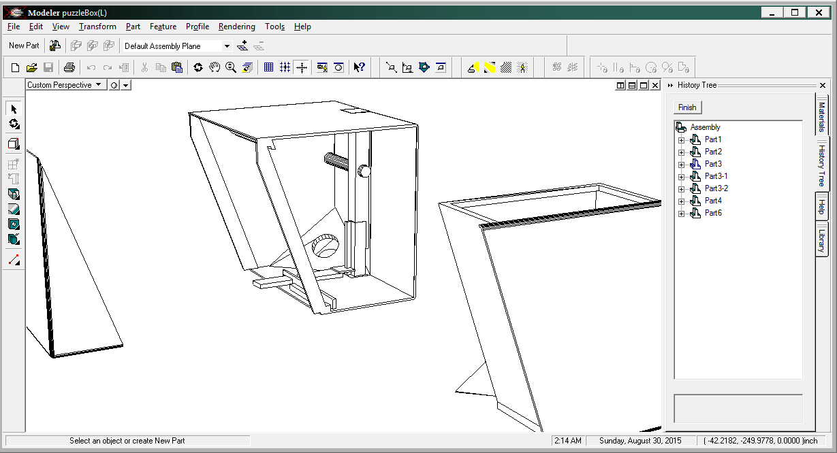Select the Part3 label in the tree

pyautogui.click(x=713, y=164)
